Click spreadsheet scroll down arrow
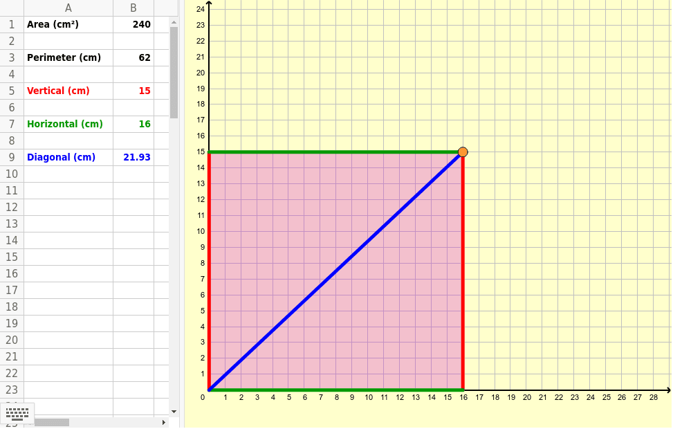This screenshot has height=429, width=673. pos(174,412)
